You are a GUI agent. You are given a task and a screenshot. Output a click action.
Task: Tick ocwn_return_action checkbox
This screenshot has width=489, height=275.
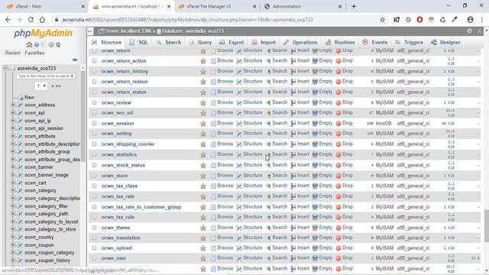pos(94,61)
